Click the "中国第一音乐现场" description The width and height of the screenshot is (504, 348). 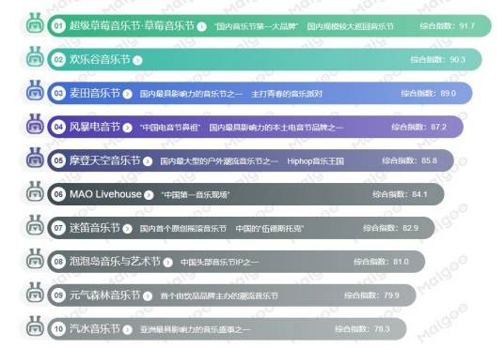click(x=196, y=195)
